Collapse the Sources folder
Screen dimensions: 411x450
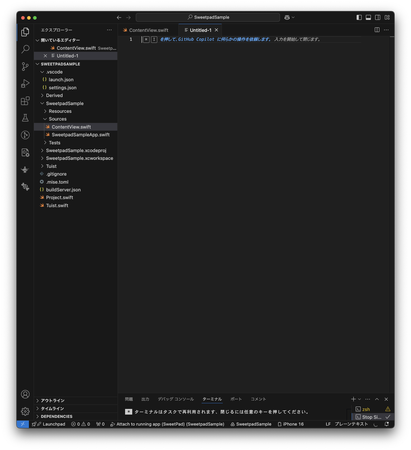[57, 119]
